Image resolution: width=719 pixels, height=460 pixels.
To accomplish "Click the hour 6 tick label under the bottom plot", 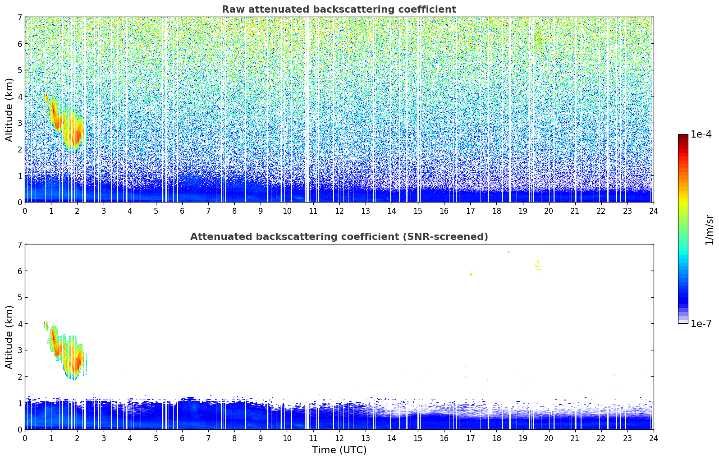I will pyautogui.click(x=182, y=438).
